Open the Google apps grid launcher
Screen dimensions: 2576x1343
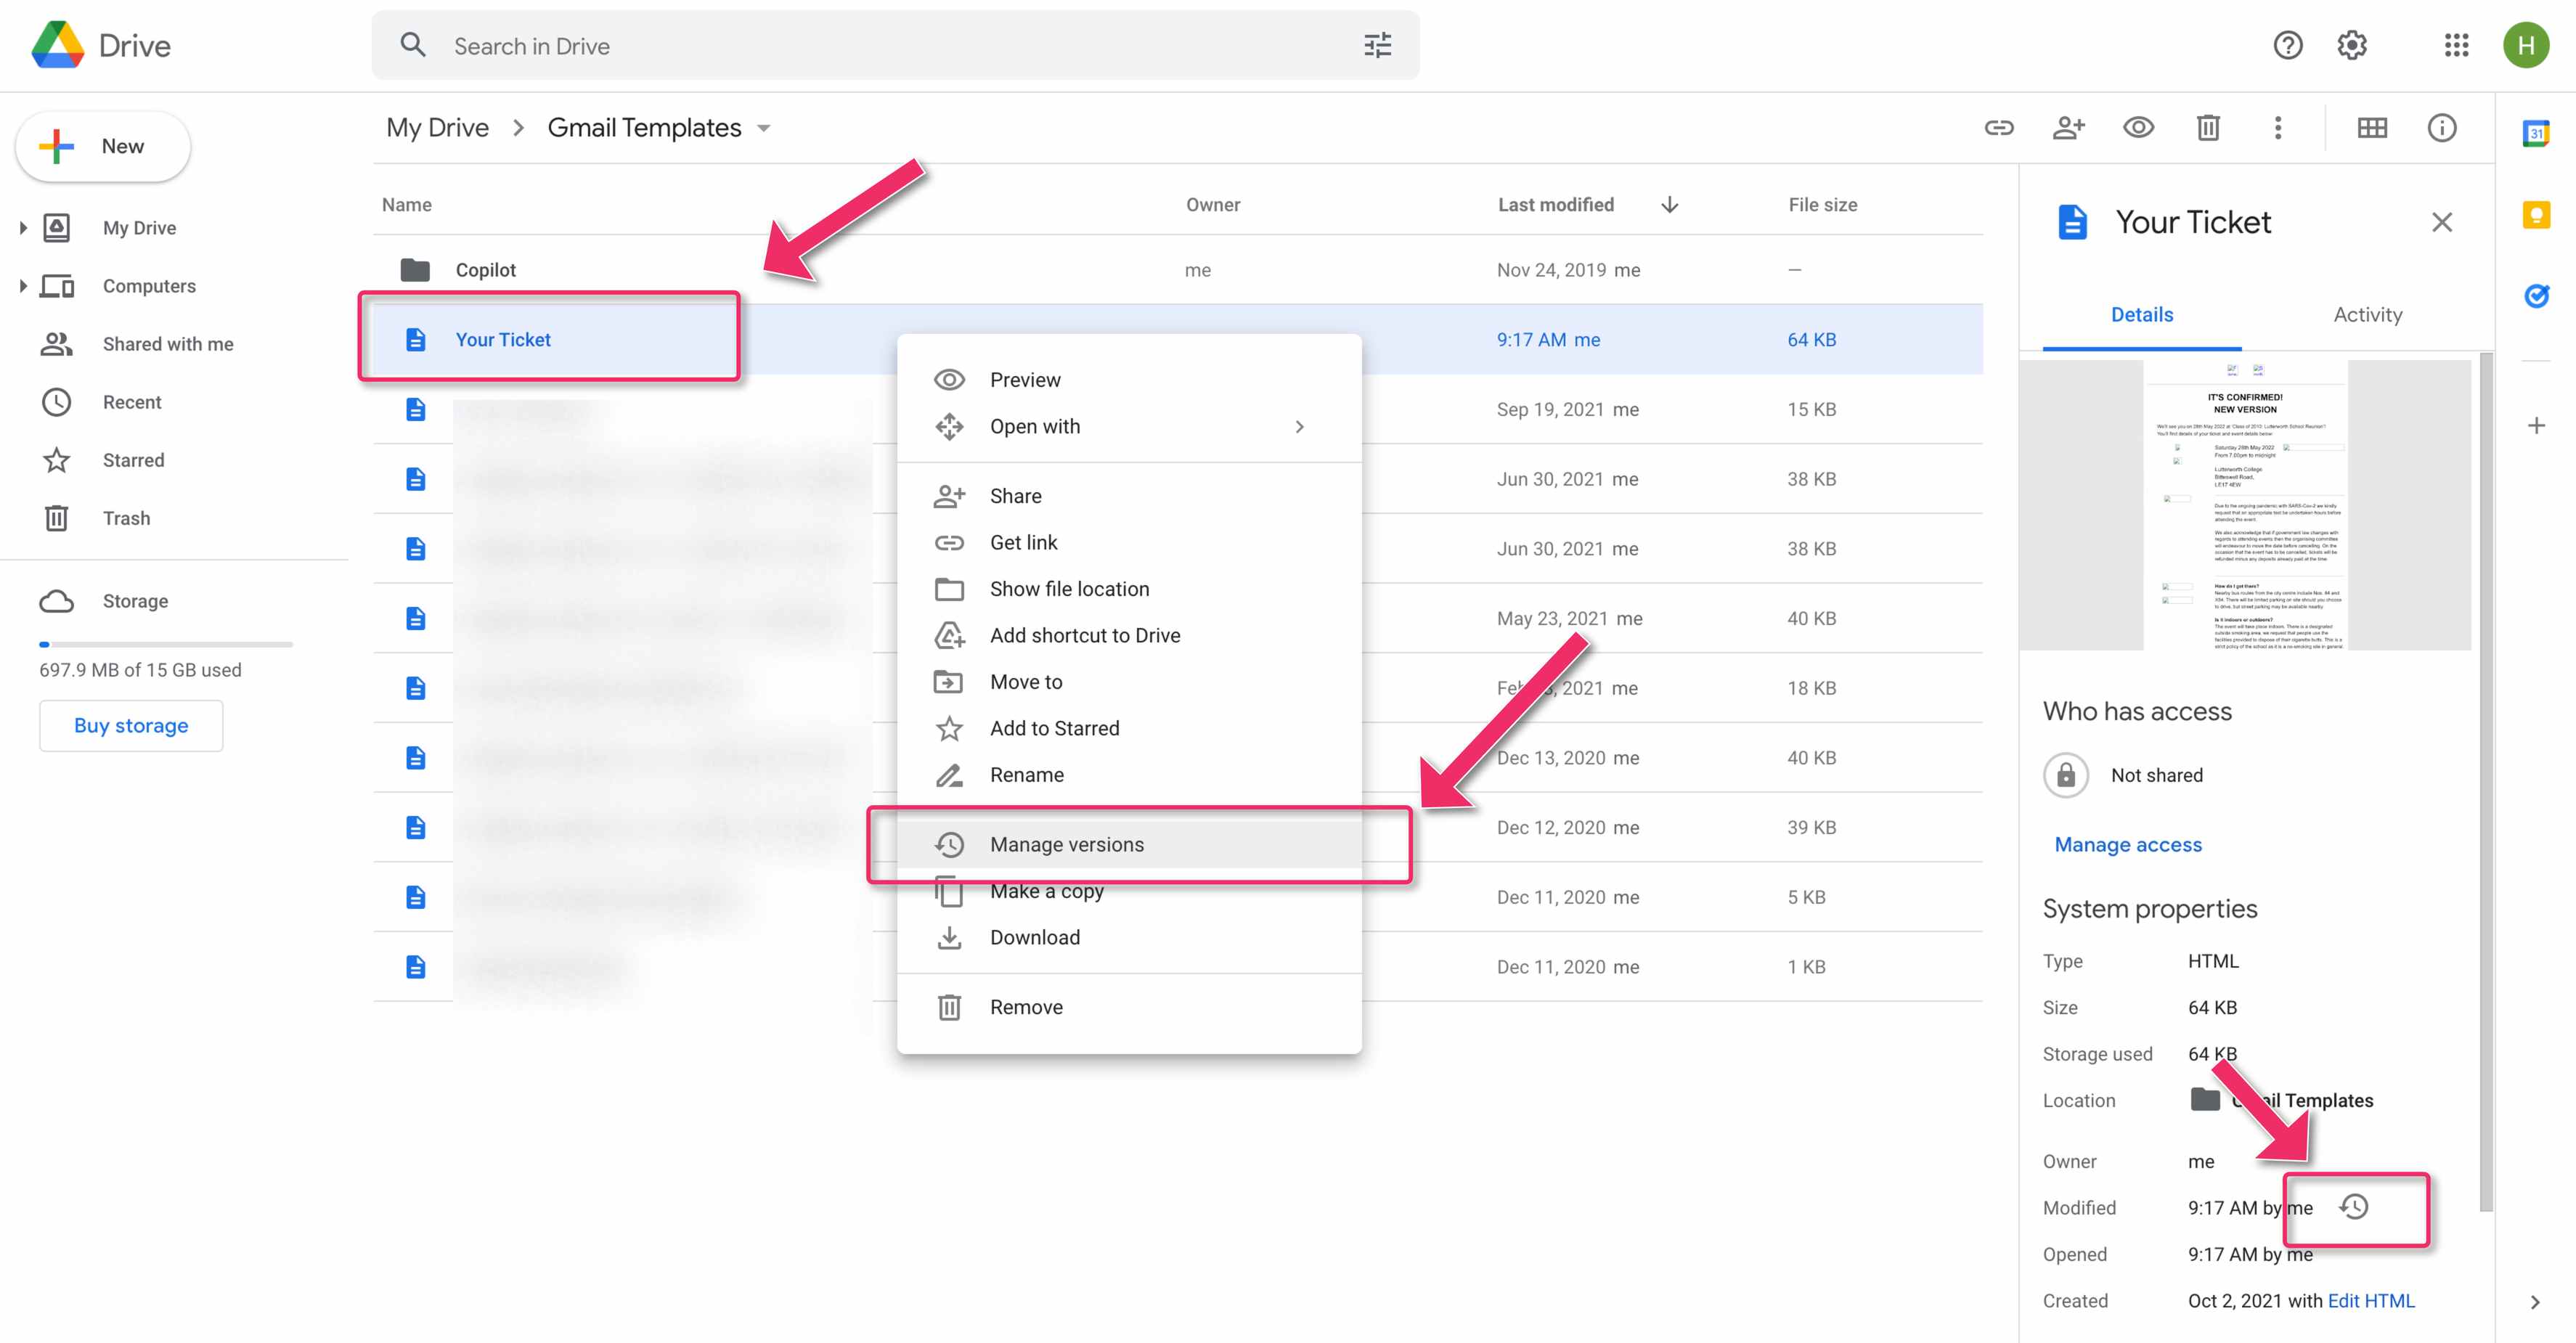(x=2456, y=46)
